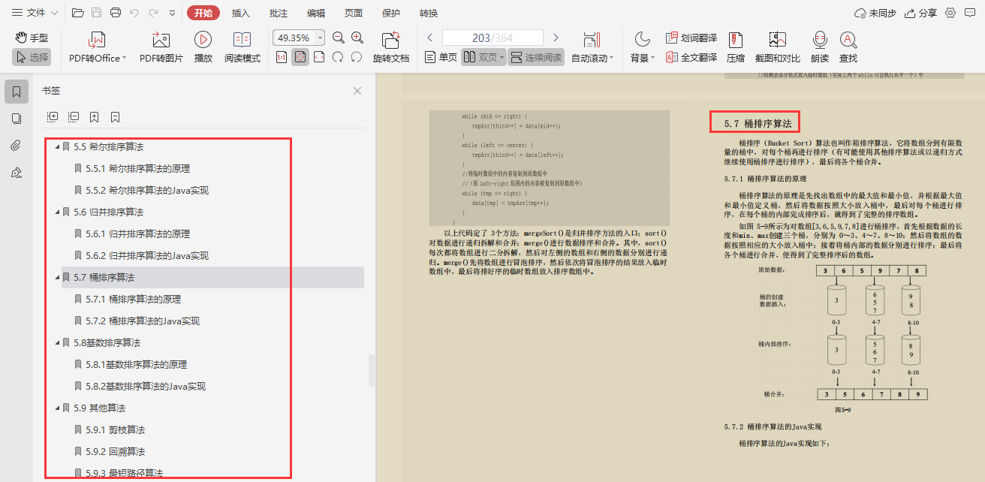Select the 手型 hand tool
Screen dimensions: 985x482
point(32,38)
